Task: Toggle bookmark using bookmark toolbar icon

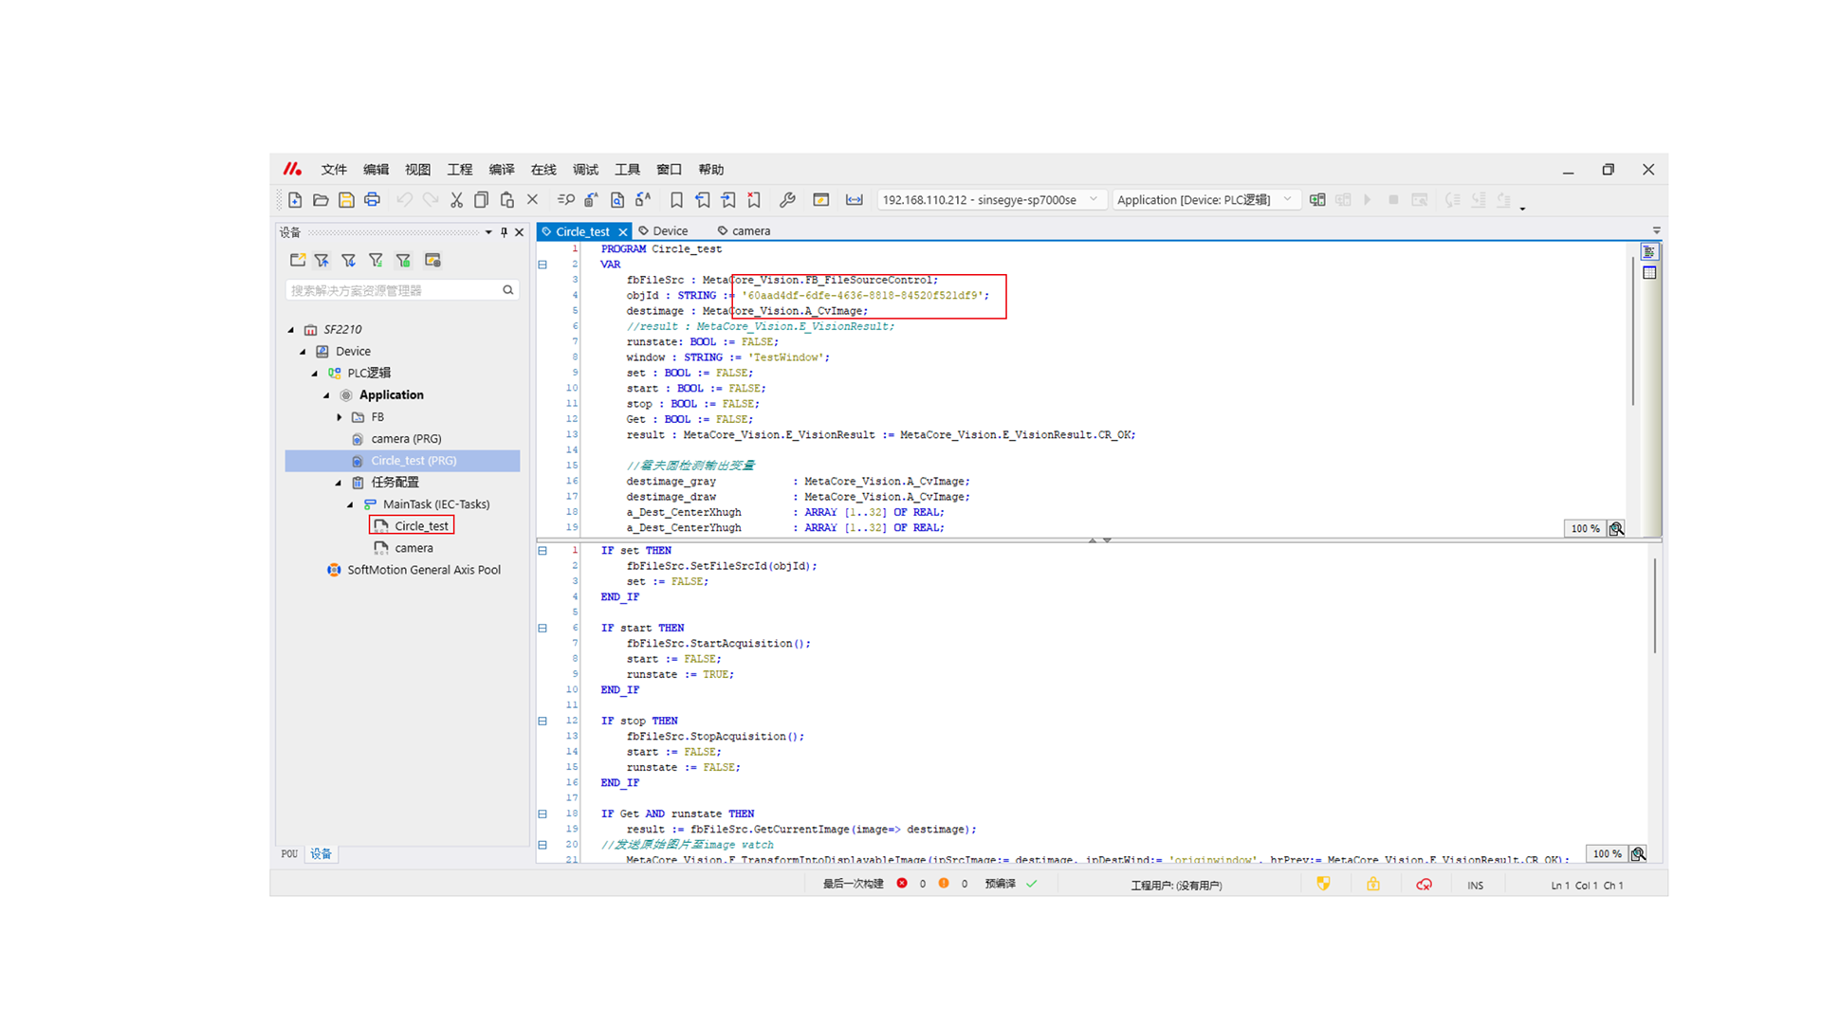Action: 676,200
